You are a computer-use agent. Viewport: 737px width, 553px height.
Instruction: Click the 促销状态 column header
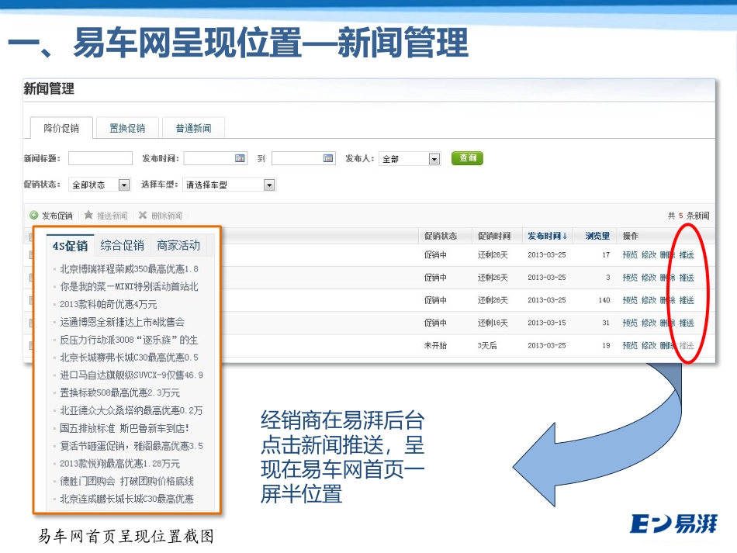coord(441,236)
